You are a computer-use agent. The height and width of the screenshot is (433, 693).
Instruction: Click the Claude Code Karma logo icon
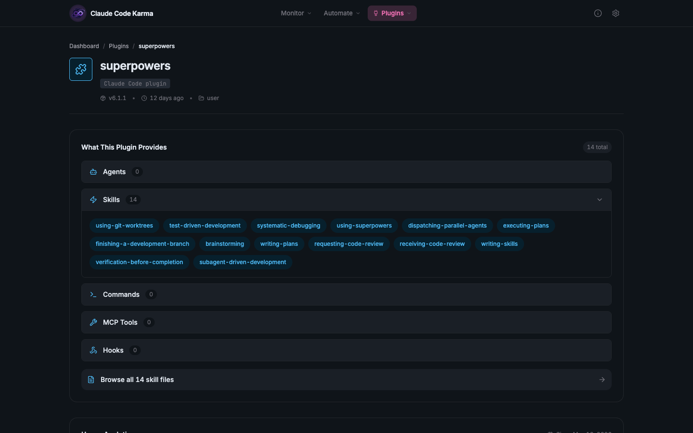point(78,13)
